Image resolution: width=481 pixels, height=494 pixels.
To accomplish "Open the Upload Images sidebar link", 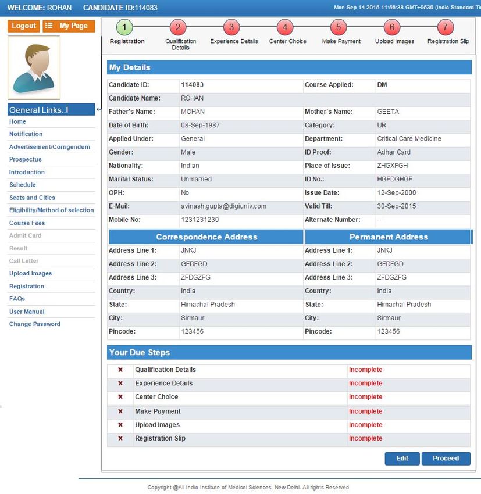I will point(30,273).
